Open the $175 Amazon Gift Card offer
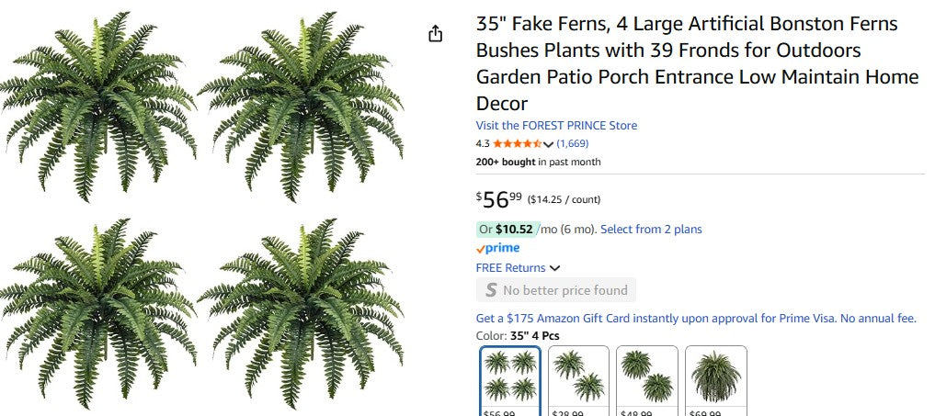935x416 pixels. (696, 319)
